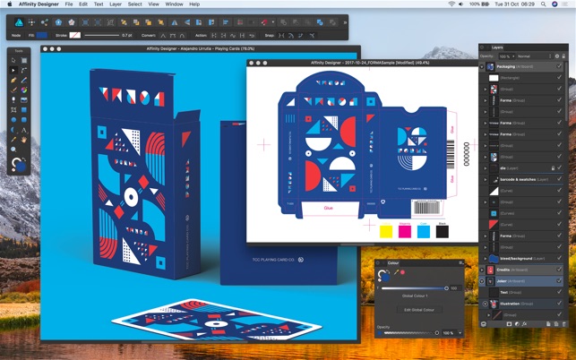Switch to the Pixel persona icon
This screenshot has height=360, width=576.
[x=32, y=22]
